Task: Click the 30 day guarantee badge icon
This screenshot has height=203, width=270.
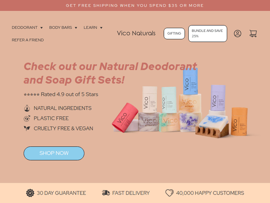Action: (30, 193)
